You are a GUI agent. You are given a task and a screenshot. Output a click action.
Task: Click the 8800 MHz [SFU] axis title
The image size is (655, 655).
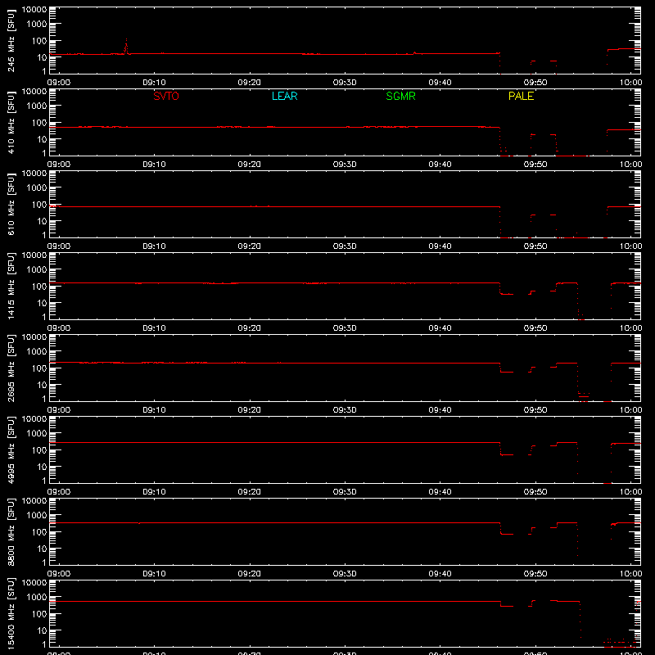tap(11, 531)
